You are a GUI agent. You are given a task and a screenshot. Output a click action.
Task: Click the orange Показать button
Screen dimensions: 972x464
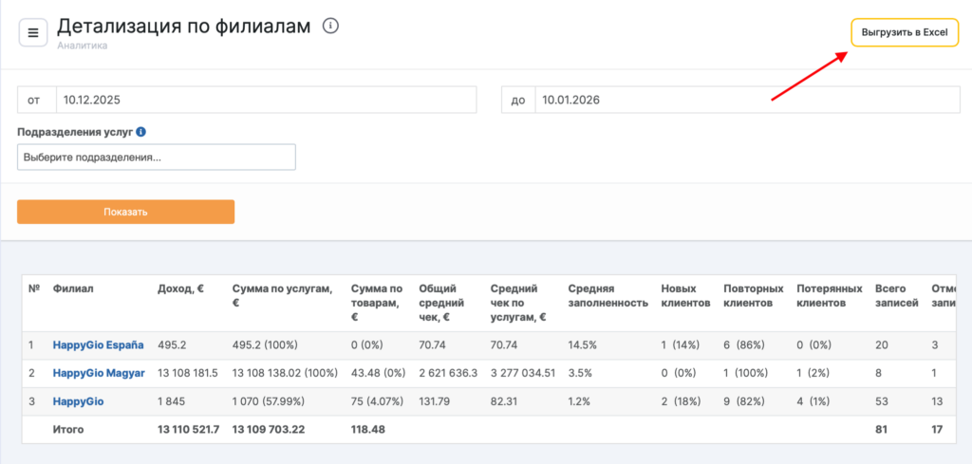pos(125,212)
